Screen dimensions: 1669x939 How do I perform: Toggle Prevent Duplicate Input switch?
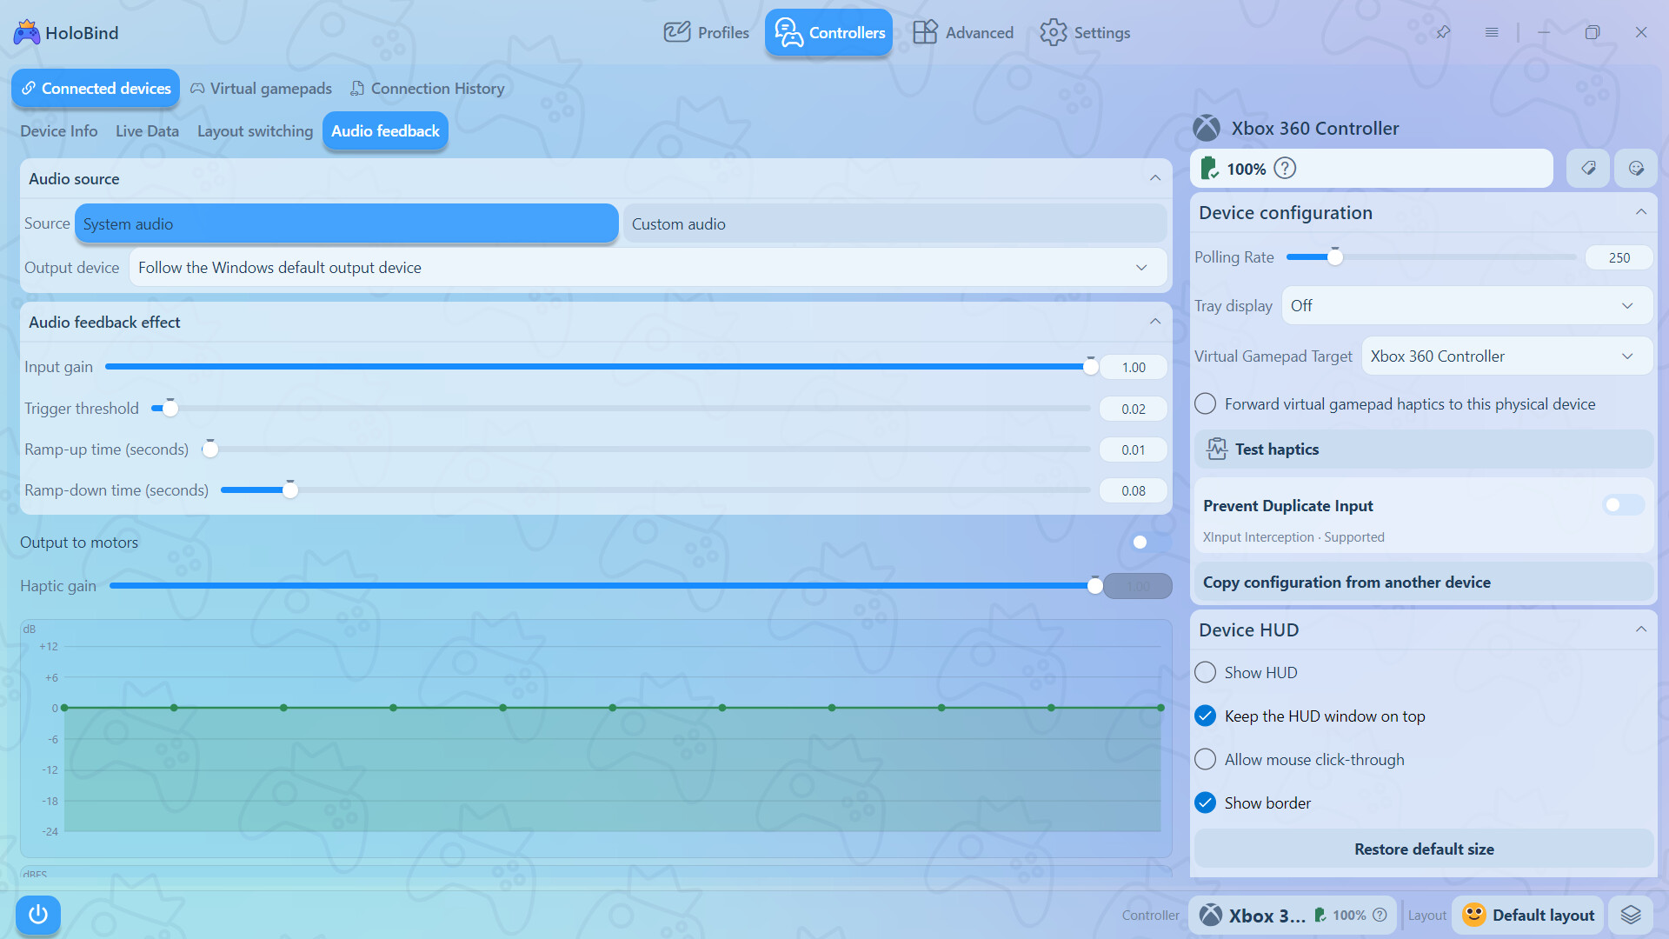(1623, 505)
